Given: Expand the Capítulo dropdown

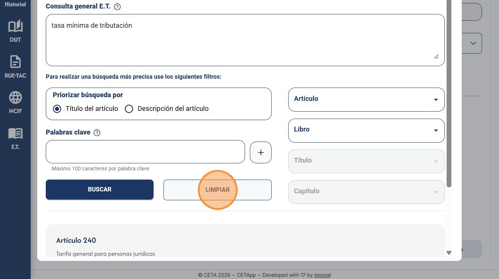Looking at the screenshot, I should click(366, 192).
